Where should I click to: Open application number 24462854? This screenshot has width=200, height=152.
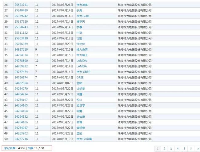[21, 83]
